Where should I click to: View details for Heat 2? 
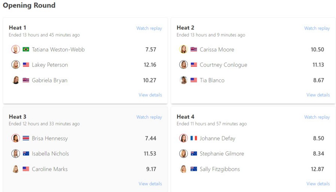pyautogui.click(x=318, y=95)
